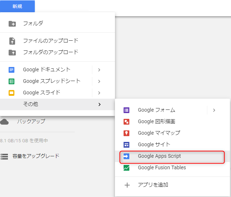Choose フォルダのアップロード option
Image resolution: width=231 pixels, height=197 pixels.
click(x=51, y=52)
